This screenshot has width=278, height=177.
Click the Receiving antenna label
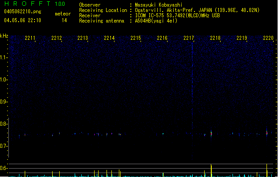[102, 21]
